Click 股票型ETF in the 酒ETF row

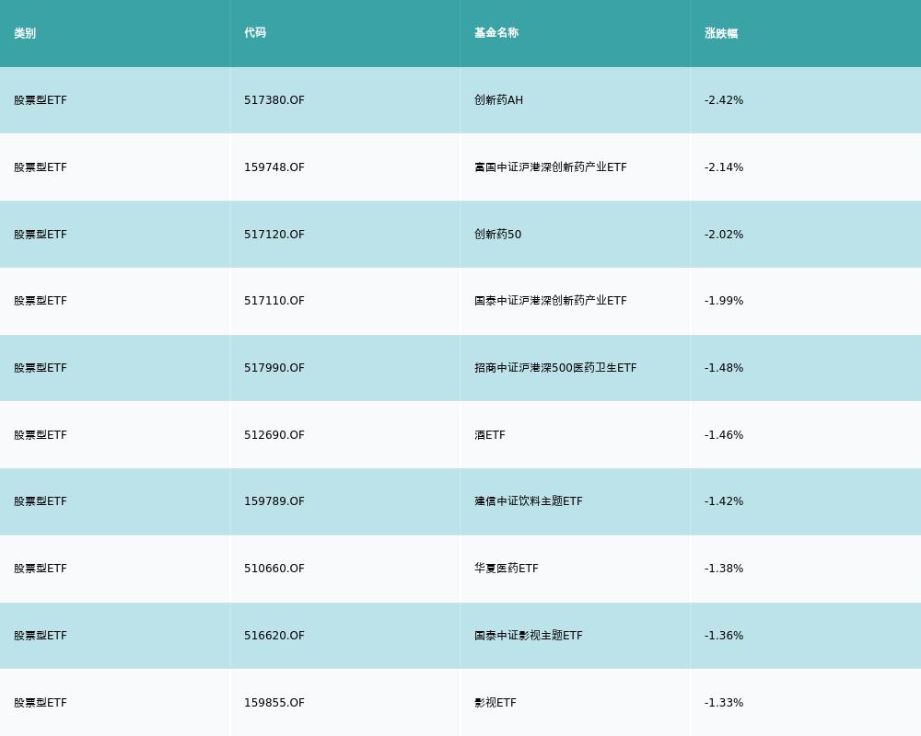coord(41,435)
